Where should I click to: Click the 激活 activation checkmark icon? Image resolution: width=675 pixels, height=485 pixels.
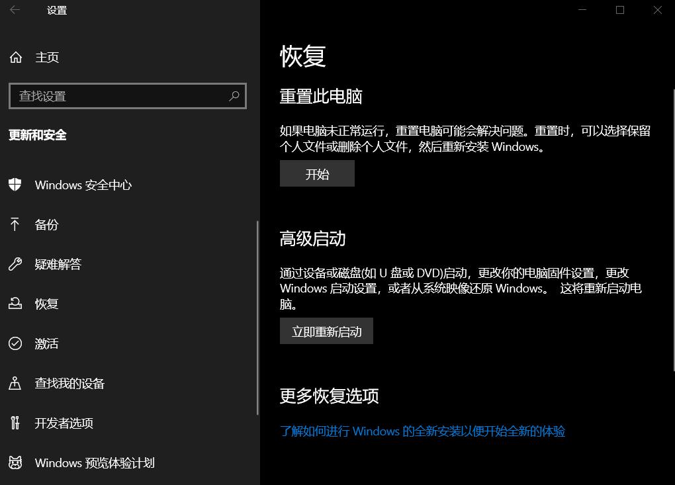click(16, 343)
